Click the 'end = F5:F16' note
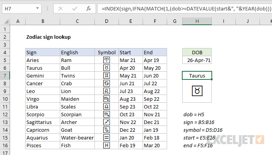This screenshot has width=272, height=155. pyautogui.click(x=198, y=145)
